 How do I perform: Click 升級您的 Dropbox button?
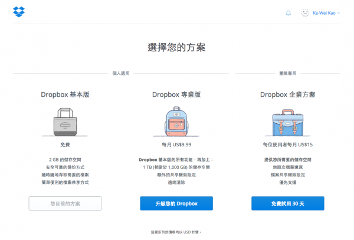click(x=176, y=203)
